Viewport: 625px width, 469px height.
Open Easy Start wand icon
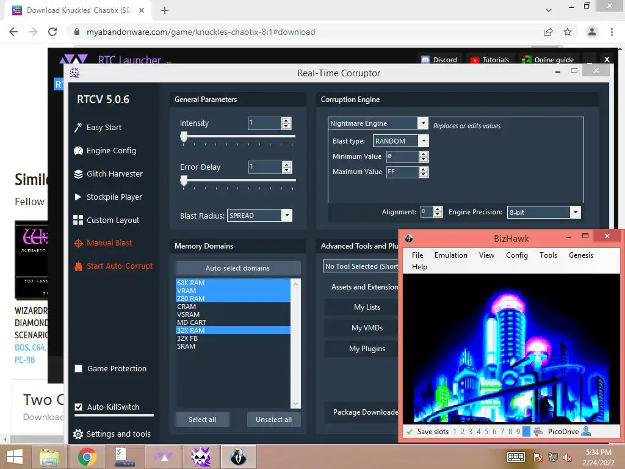click(x=78, y=127)
